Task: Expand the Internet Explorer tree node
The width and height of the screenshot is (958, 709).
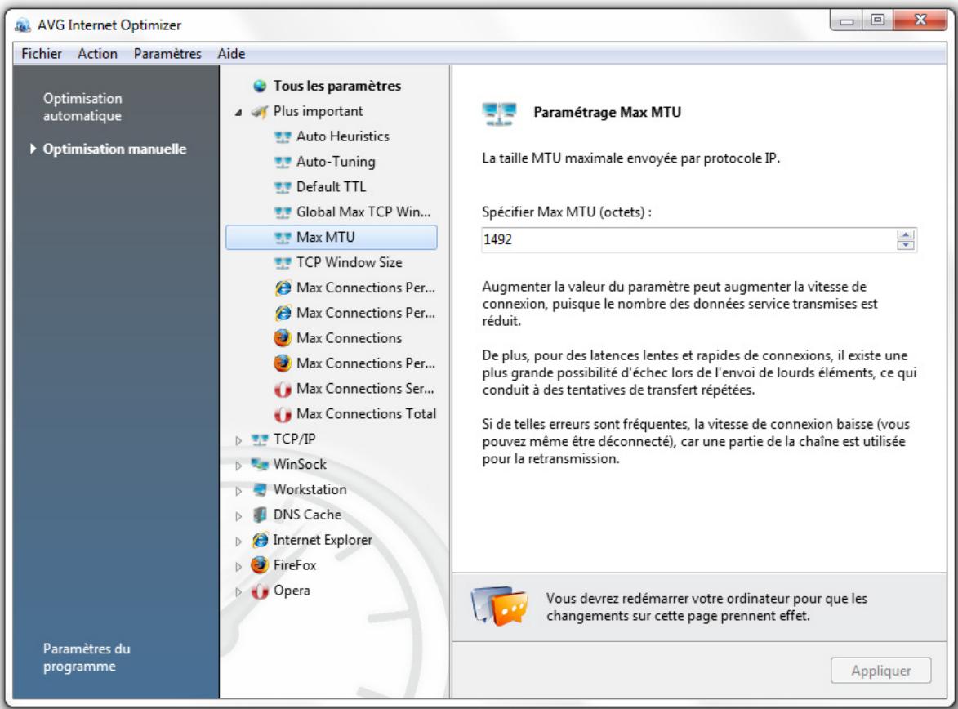Action: coord(238,542)
